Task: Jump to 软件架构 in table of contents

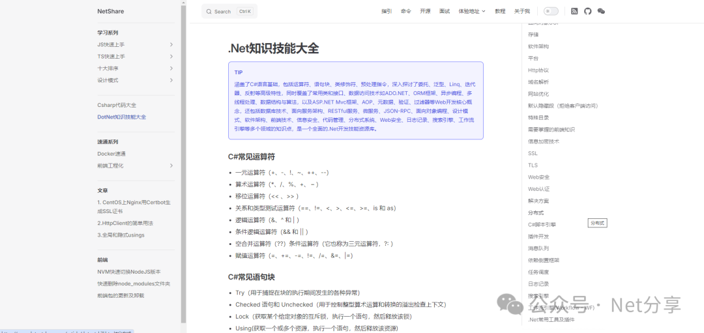Action: click(x=538, y=46)
